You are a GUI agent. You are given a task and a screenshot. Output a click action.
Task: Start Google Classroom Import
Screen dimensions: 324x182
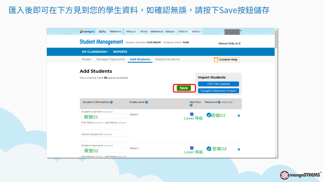click(x=218, y=91)
